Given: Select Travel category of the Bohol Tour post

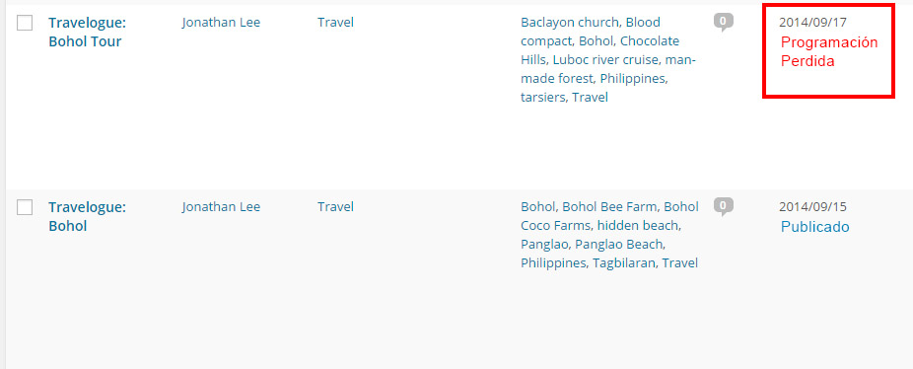Looking at the screenshot, I should click(335, 23).
